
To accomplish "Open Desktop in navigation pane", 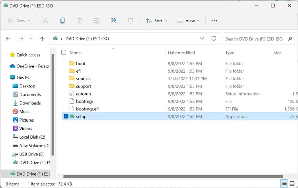I will click(24, 86).
